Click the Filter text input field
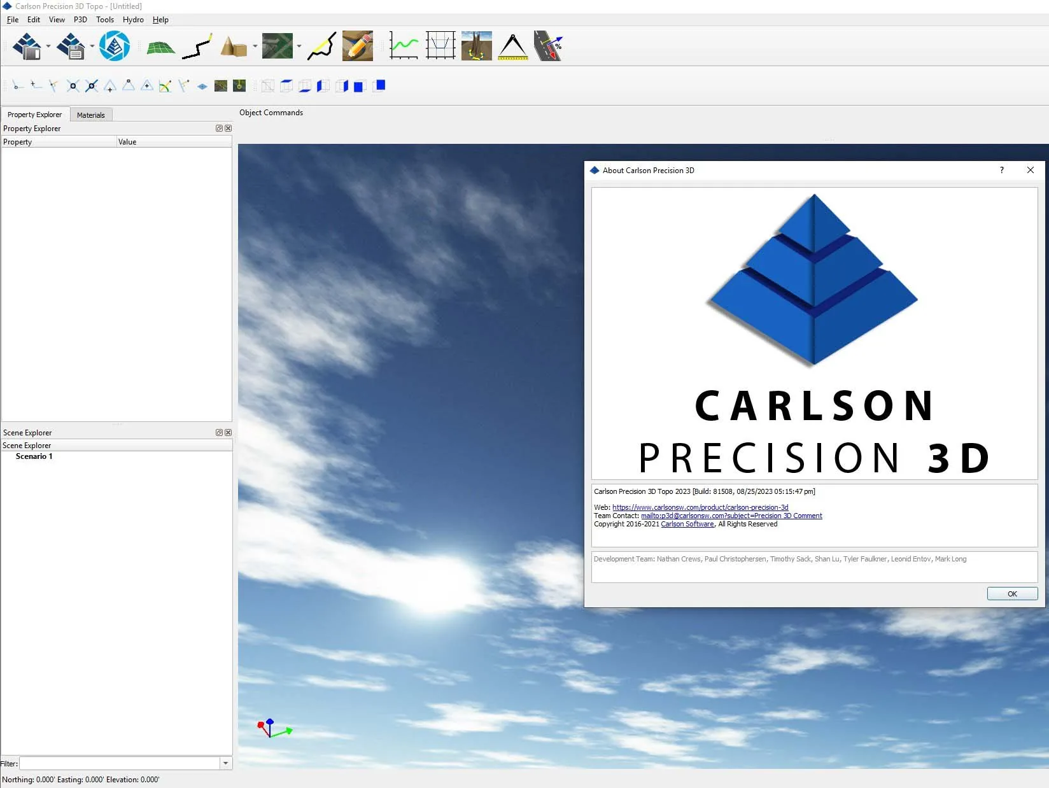 tap(120, 763)
